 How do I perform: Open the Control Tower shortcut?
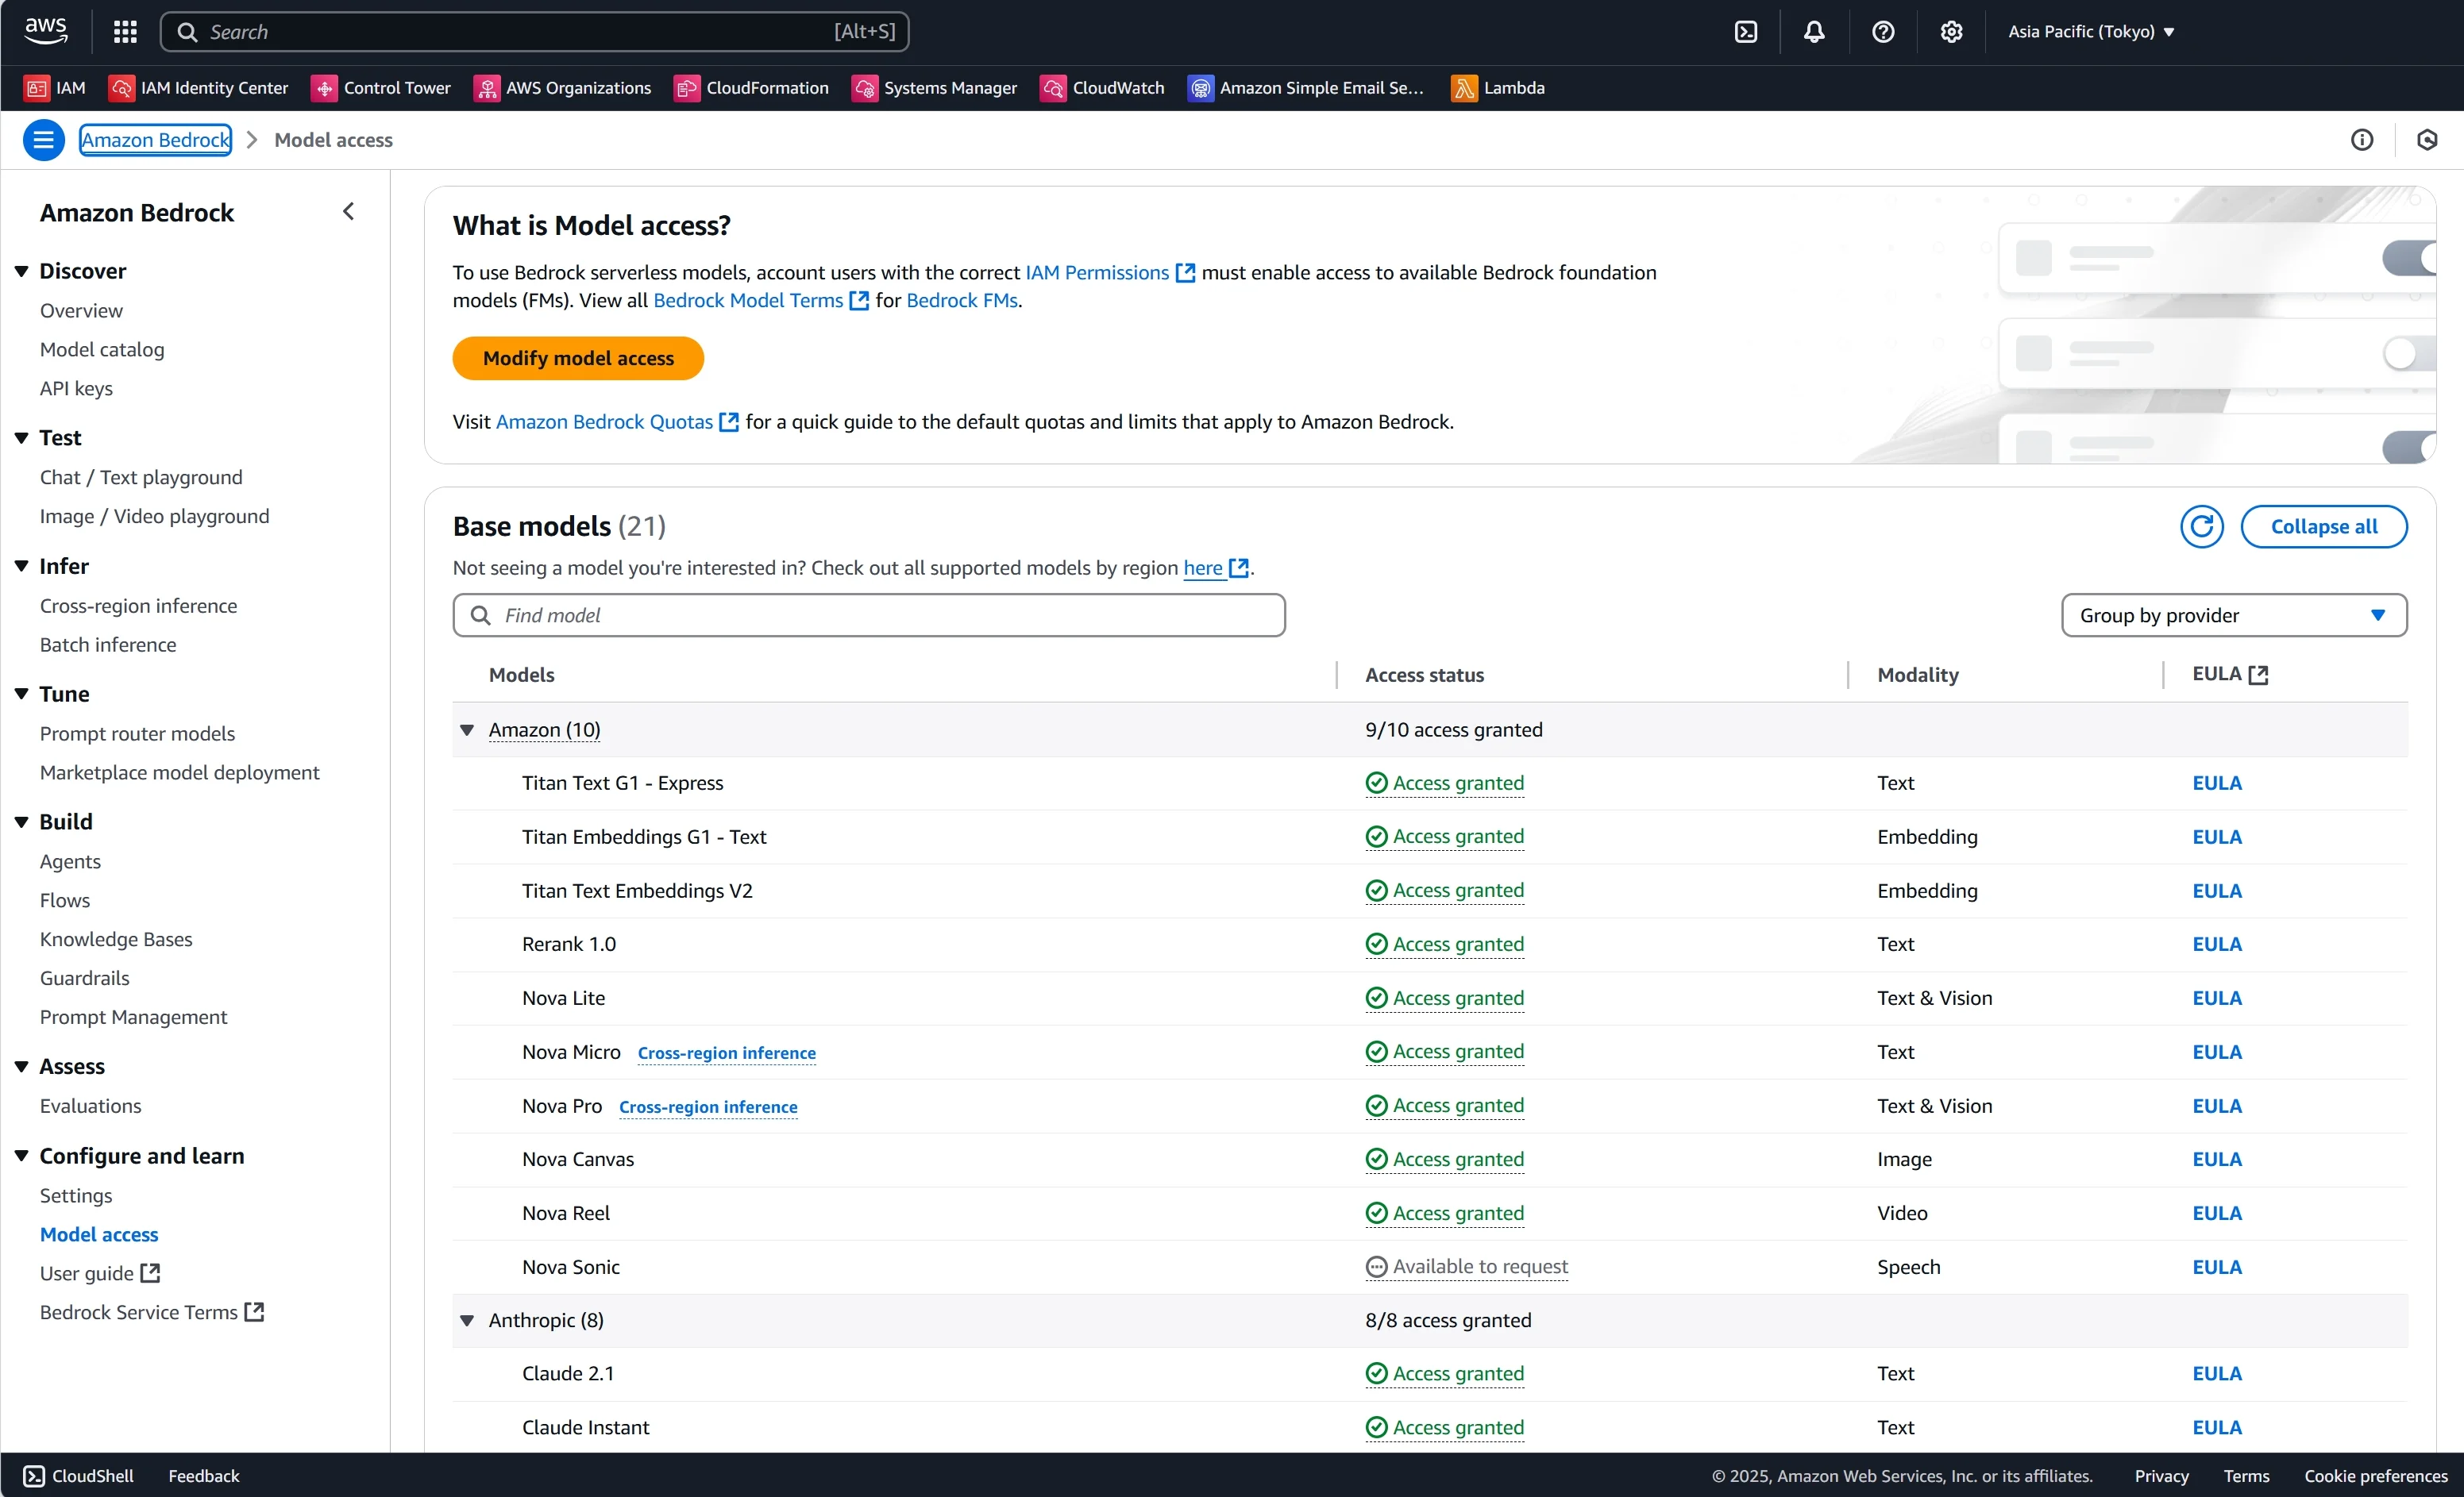[381, 88]
